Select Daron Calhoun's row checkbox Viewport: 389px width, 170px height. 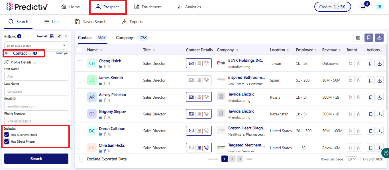pyautogui.click(x=80, y=130)
